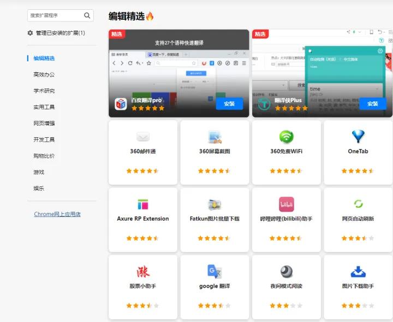
Task: Select the 夜间模式阅读 moon icon
Action: tap(286, 272)
